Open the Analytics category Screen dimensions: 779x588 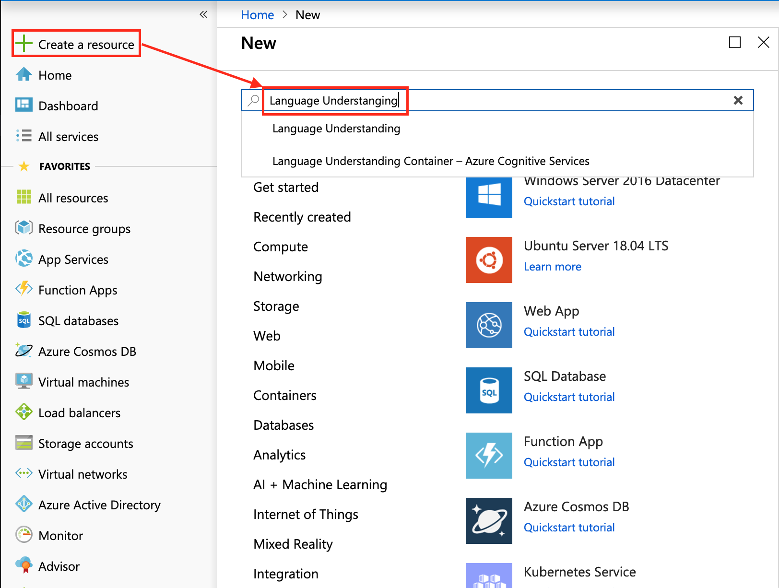280,455
